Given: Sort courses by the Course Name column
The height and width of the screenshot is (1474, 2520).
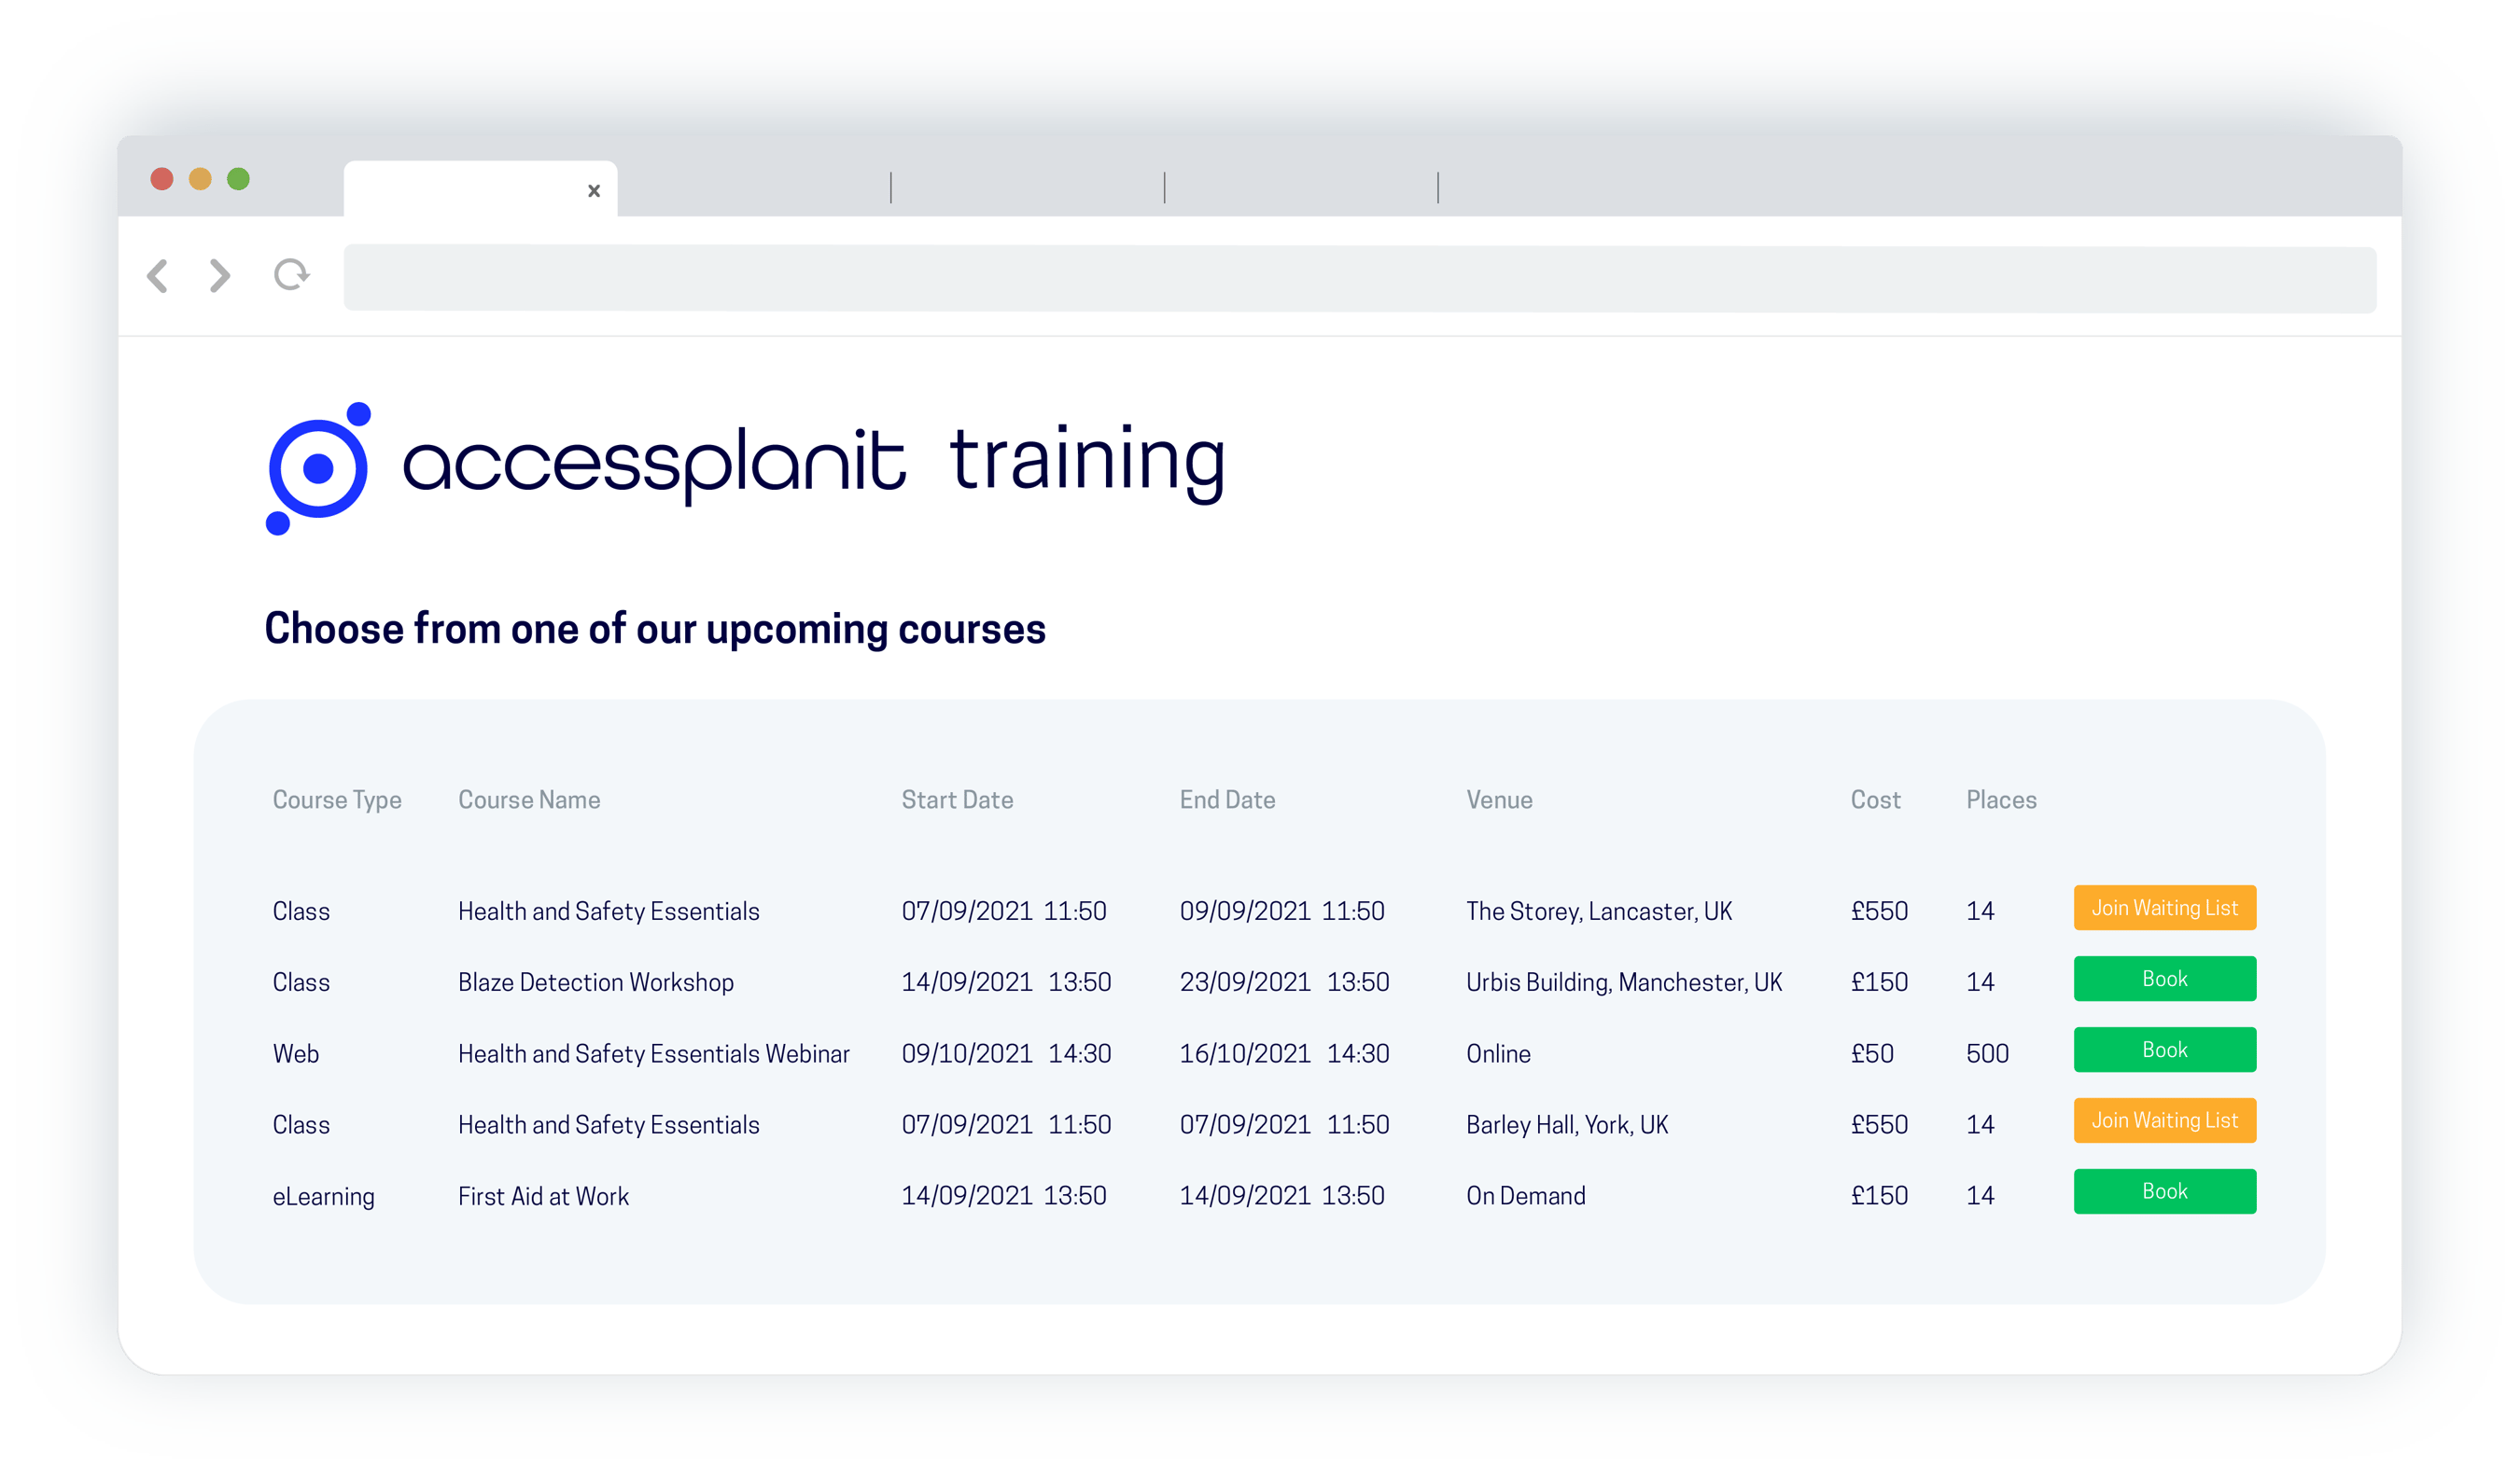Looking at the screenshot, I should 529,800.
